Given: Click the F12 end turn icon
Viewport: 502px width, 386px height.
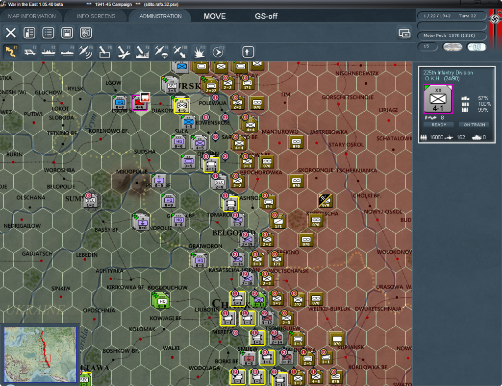Looking at the screenshot, I should pos(218,51).
